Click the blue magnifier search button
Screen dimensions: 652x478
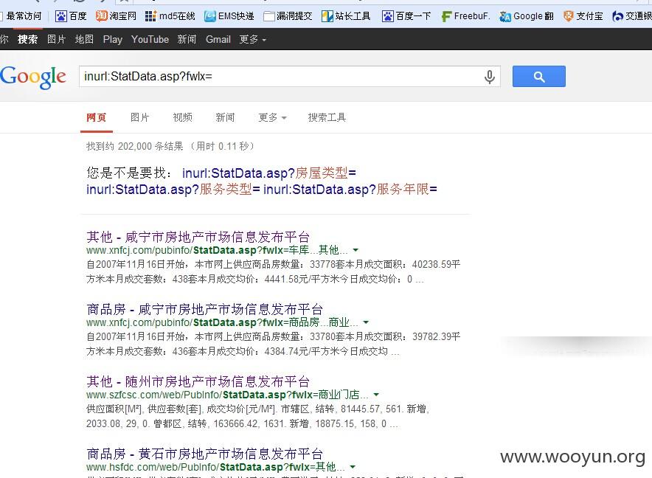[539, 77]
